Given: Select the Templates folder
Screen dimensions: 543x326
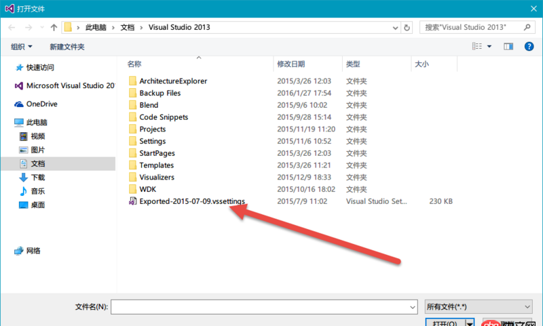Looking at the screenshot, I should (x=157, y=165).
